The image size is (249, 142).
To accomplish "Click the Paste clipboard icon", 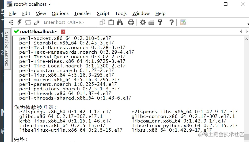I will click(111, 22).
